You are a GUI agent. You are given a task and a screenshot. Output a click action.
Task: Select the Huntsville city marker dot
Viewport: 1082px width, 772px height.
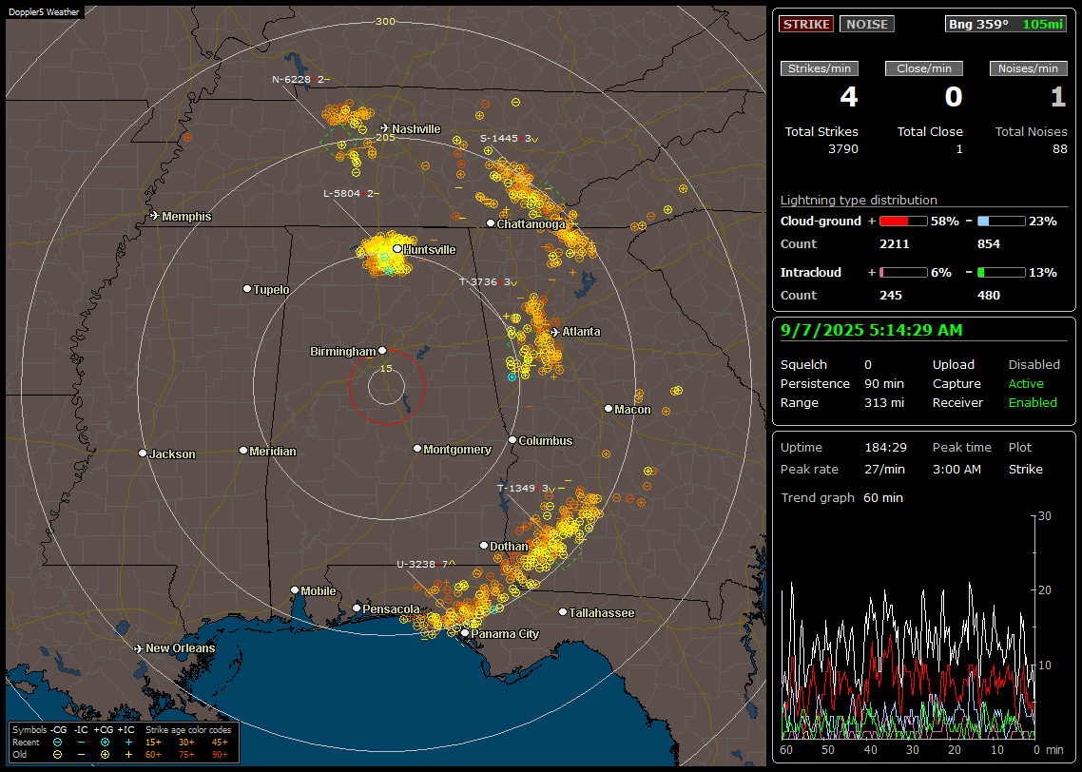(x=397, y=249)
